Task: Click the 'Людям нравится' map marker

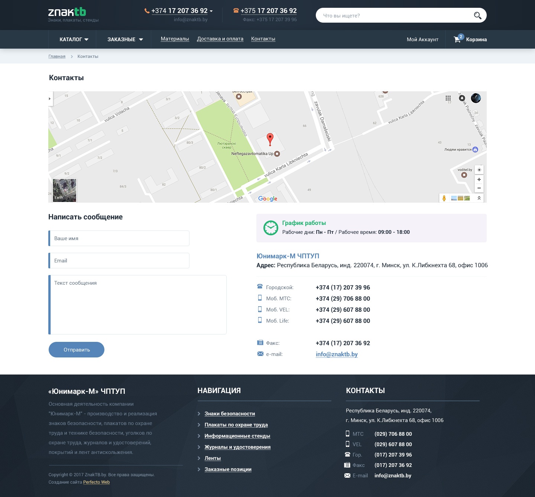Action: (475, 149)
